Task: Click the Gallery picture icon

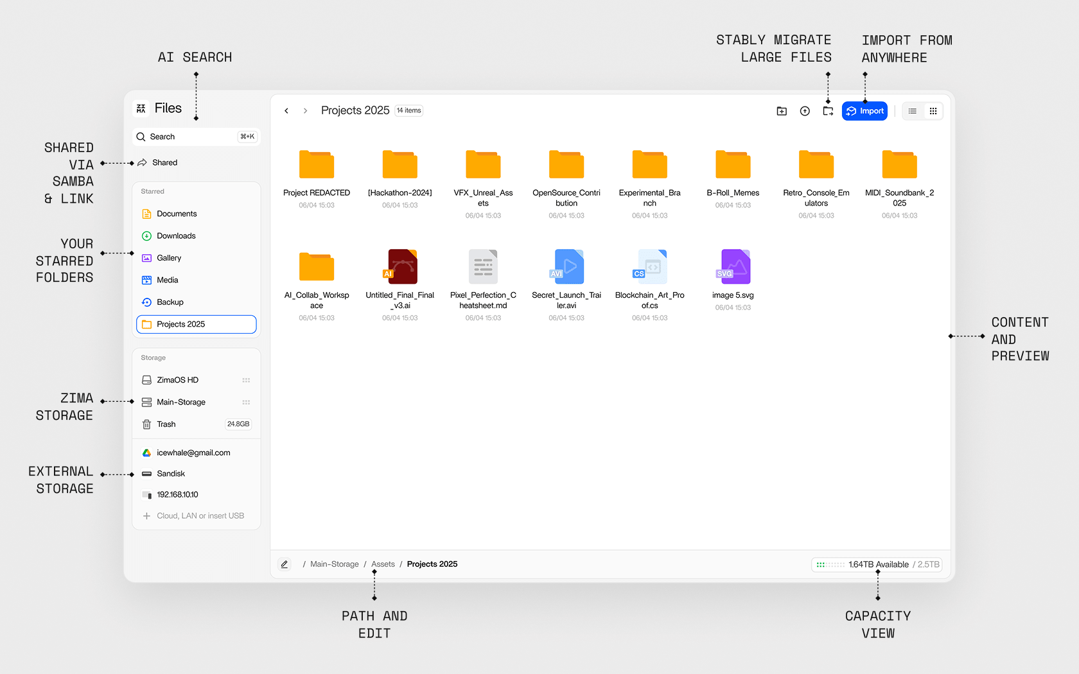Action: click(146, 258)
